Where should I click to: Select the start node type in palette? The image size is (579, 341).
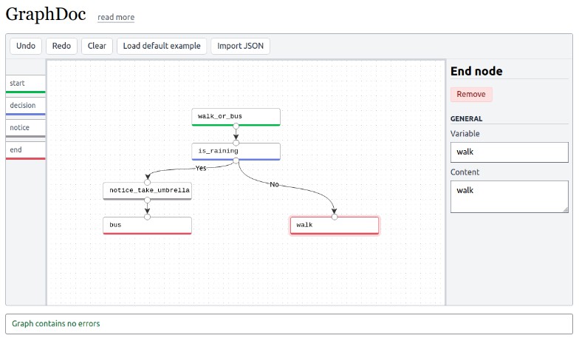[x=25, y=84]
